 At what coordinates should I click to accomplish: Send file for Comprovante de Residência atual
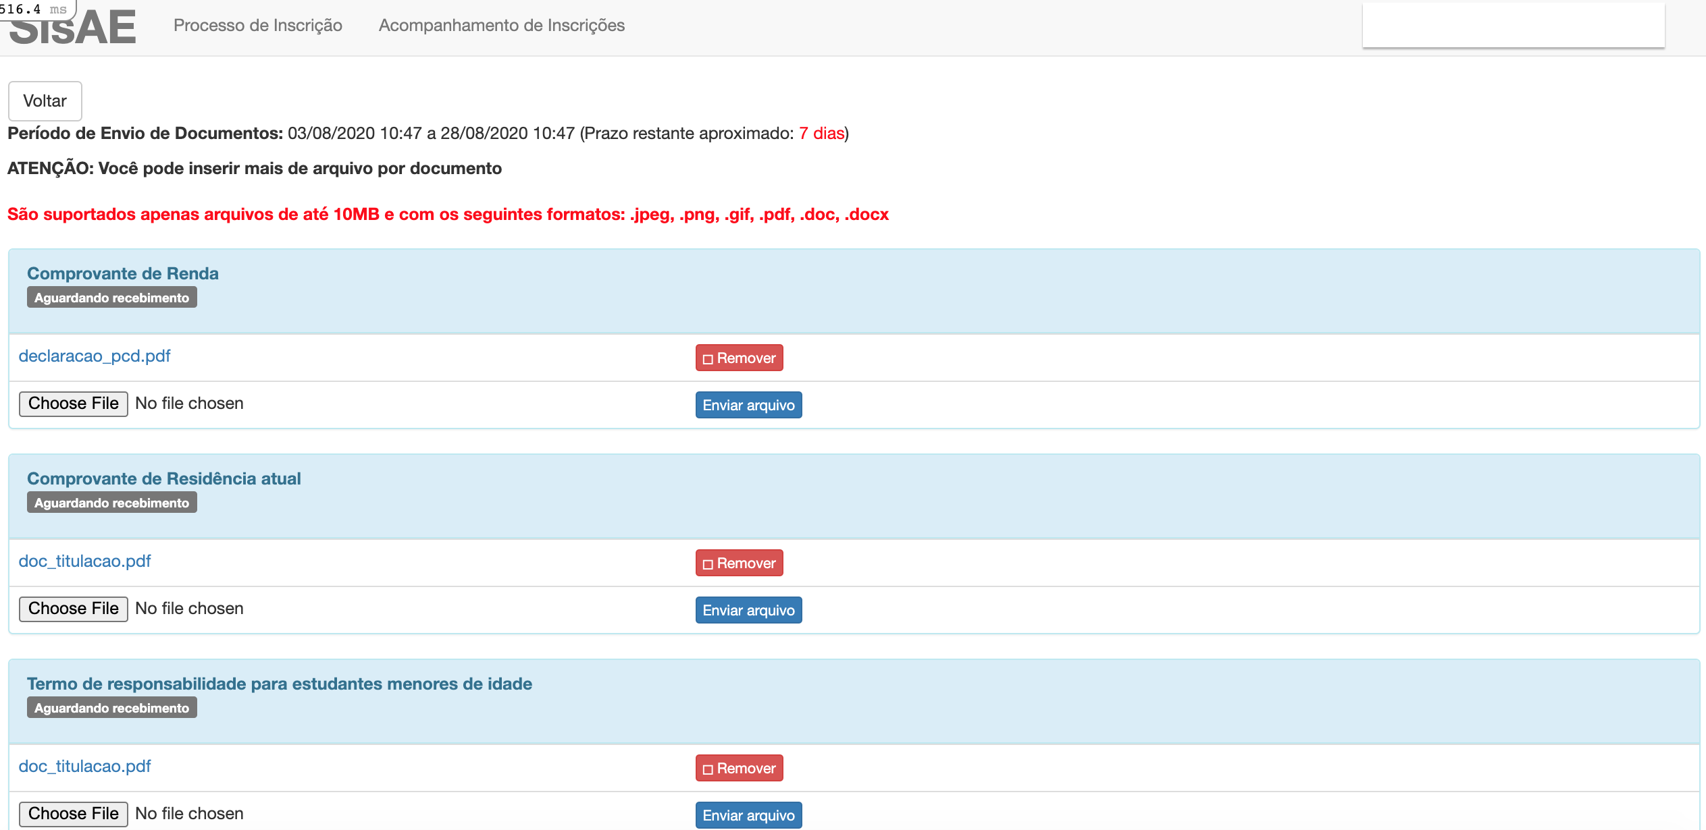coord(749,610)
